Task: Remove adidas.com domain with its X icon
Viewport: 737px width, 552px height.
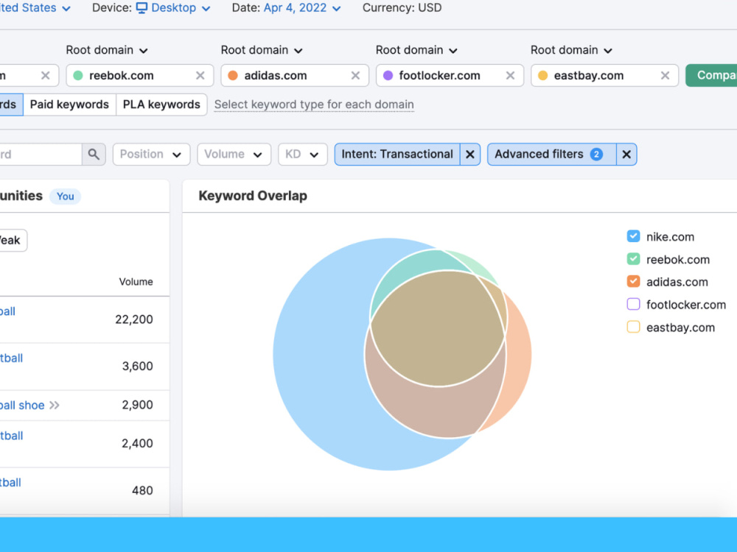Action: tap(355, 76)
